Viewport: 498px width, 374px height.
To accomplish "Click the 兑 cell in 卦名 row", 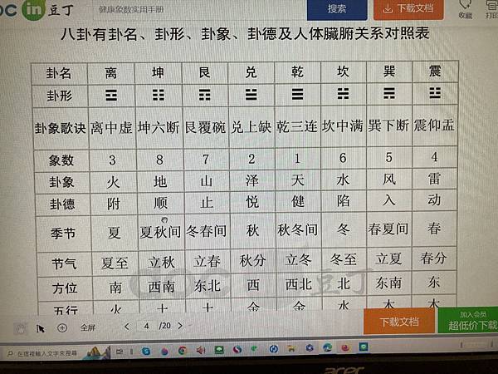I will [251, 72].
